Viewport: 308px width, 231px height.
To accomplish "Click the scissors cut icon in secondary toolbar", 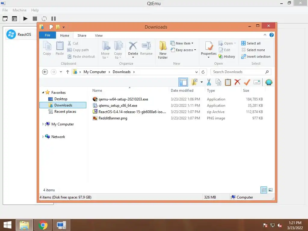I will tap(209, 82).
